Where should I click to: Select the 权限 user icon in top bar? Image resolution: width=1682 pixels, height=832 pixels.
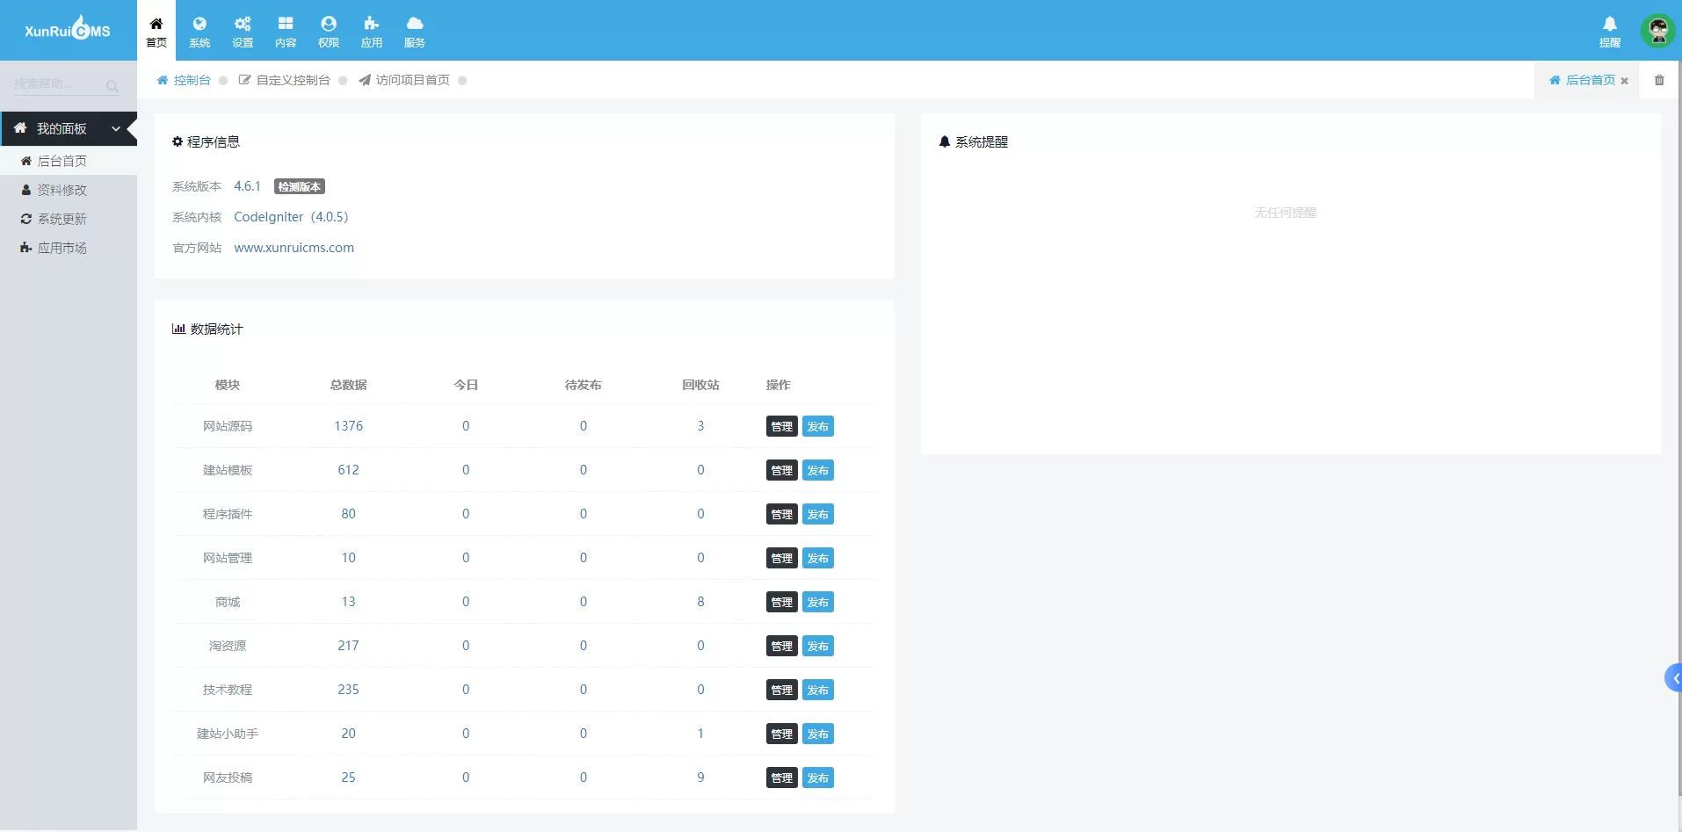point(329,31)
